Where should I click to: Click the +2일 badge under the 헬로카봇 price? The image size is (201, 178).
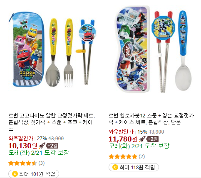click(152, 139)
